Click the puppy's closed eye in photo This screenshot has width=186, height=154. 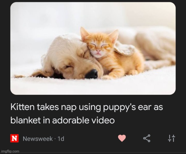pyautogui.click(x=68, y=67)
